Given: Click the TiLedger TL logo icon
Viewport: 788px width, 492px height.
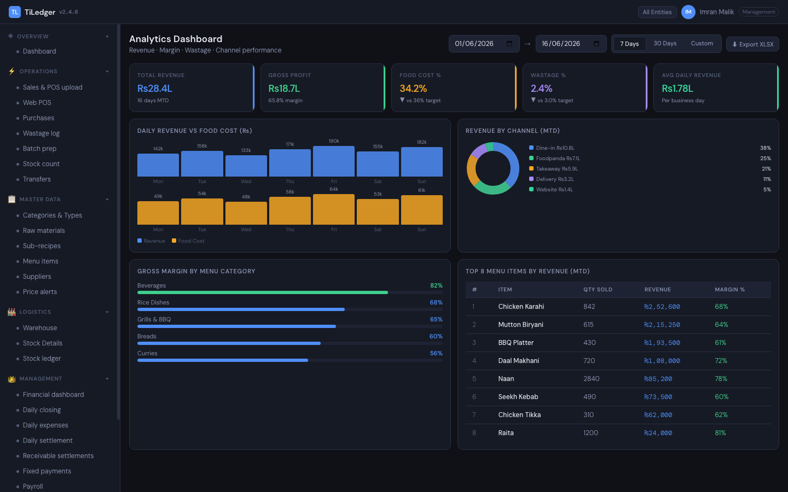Looking at the screenshot, I should click(x=15, y=12).
